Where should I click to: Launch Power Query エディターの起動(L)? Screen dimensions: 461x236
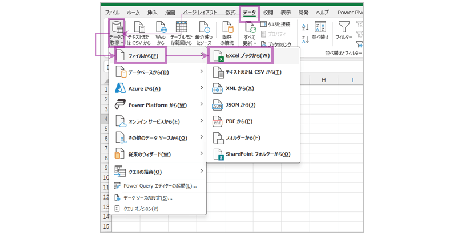[158, 186]
